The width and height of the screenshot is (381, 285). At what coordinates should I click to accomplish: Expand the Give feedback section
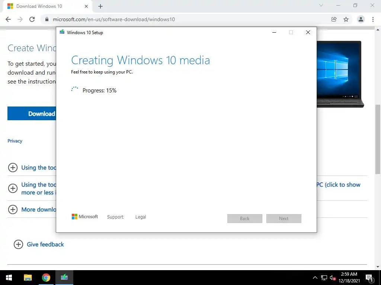coord(18,244)
